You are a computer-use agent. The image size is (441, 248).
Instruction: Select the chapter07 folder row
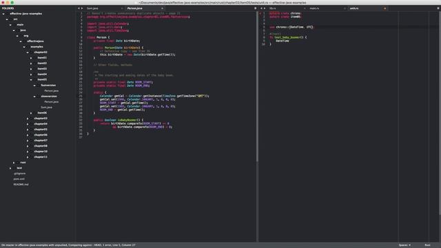(x=41, y=141)
